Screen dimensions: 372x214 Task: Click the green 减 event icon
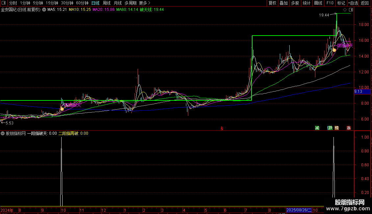317,128
